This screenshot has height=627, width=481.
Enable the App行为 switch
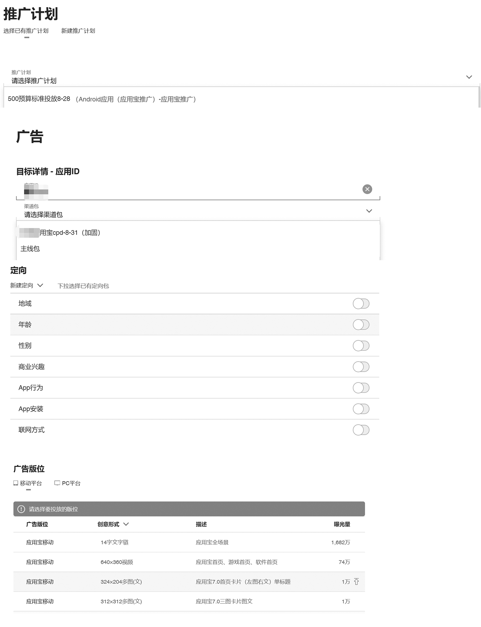coord(361,388)
